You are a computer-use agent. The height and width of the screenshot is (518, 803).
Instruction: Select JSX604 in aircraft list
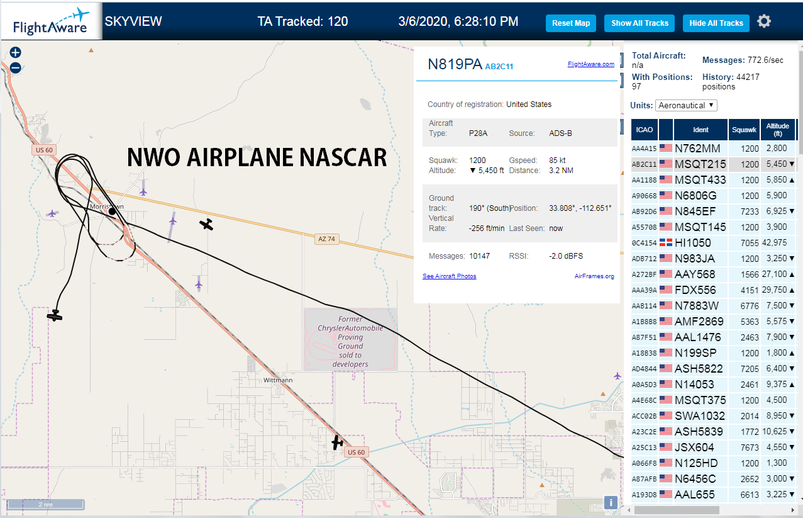[714, 448]
